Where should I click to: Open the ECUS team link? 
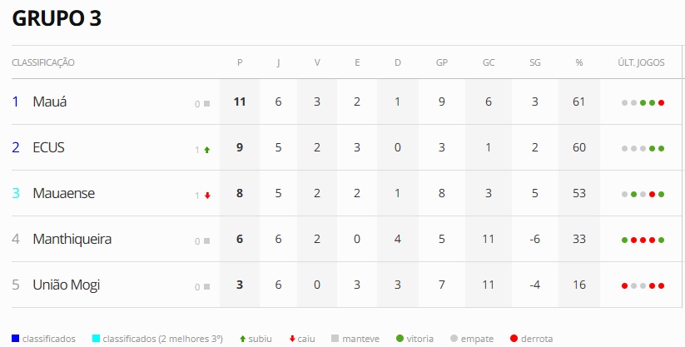coord(48,147)
